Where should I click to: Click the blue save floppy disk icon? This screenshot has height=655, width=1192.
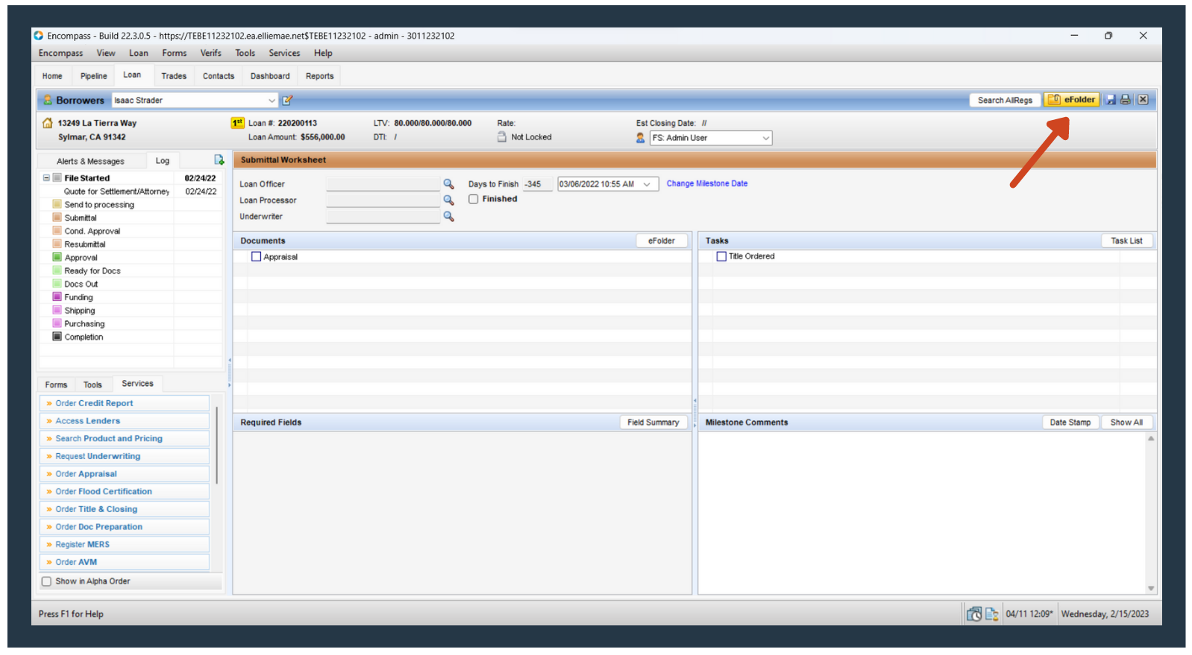[x=1111, y=100]
